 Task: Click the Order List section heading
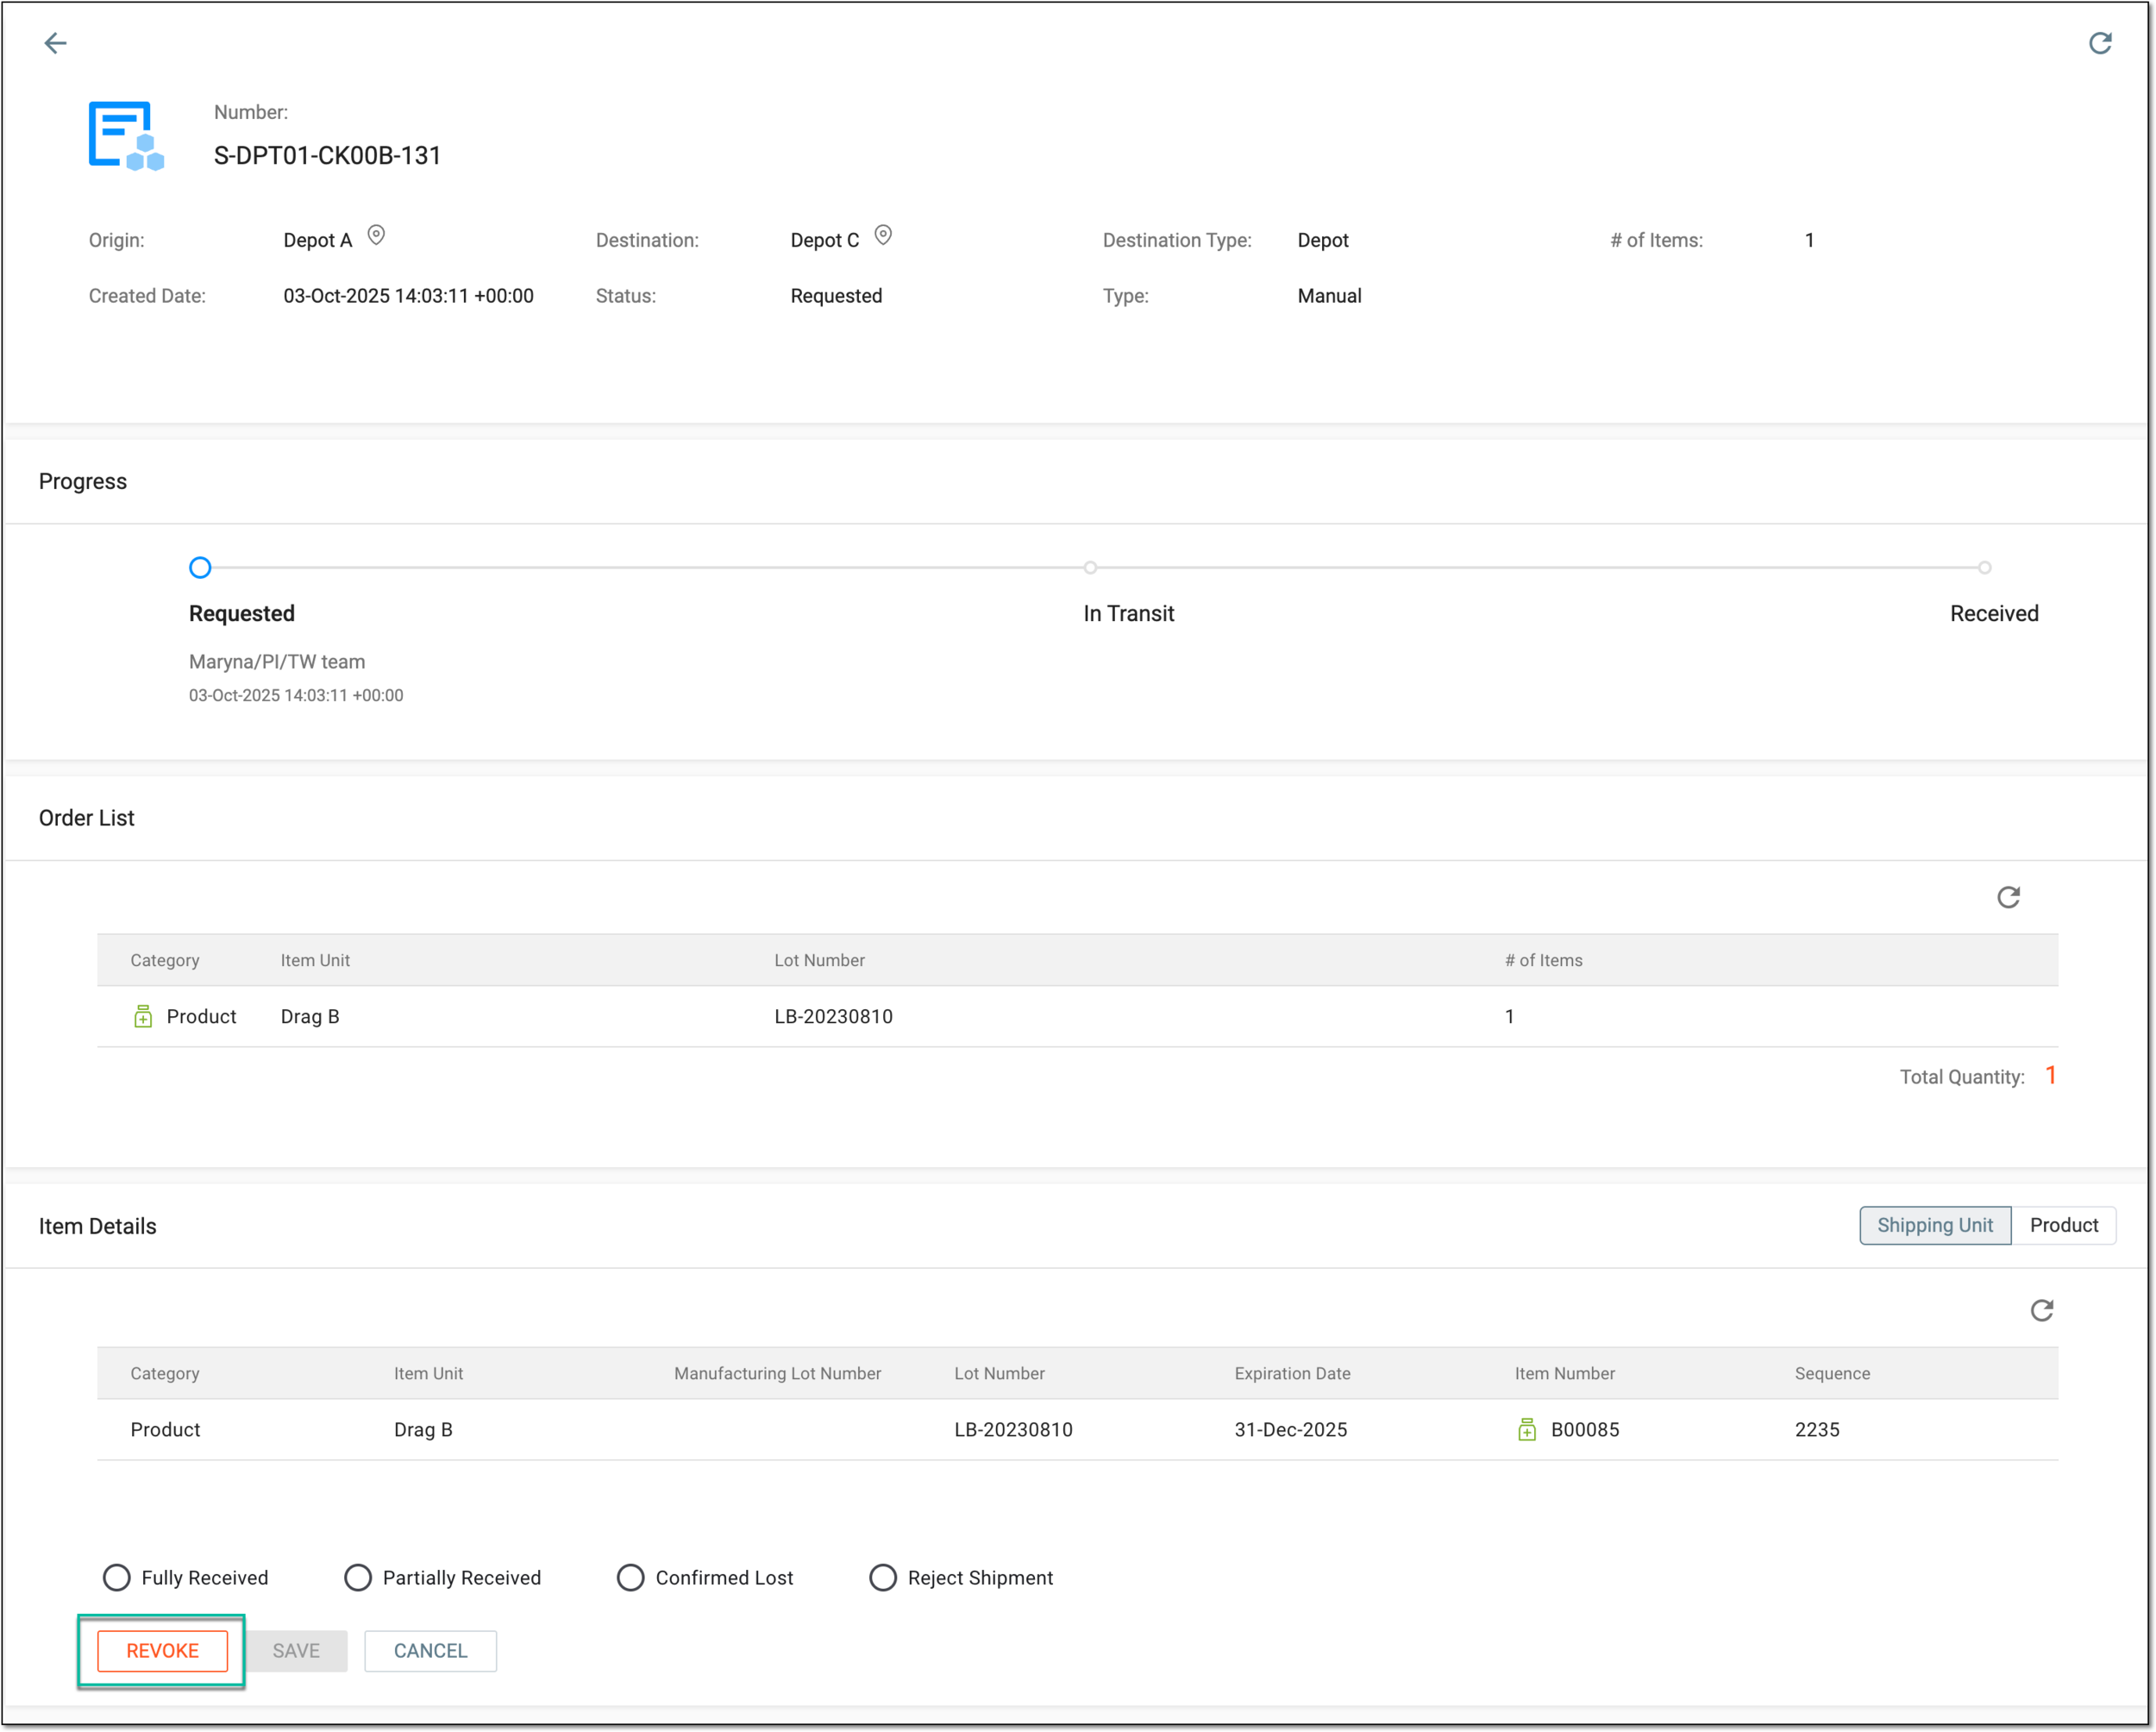[x=86, y=818]
